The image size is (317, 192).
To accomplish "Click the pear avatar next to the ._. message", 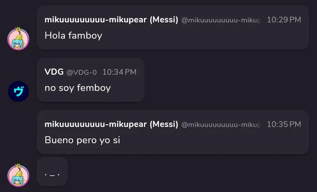I will 18,175.
